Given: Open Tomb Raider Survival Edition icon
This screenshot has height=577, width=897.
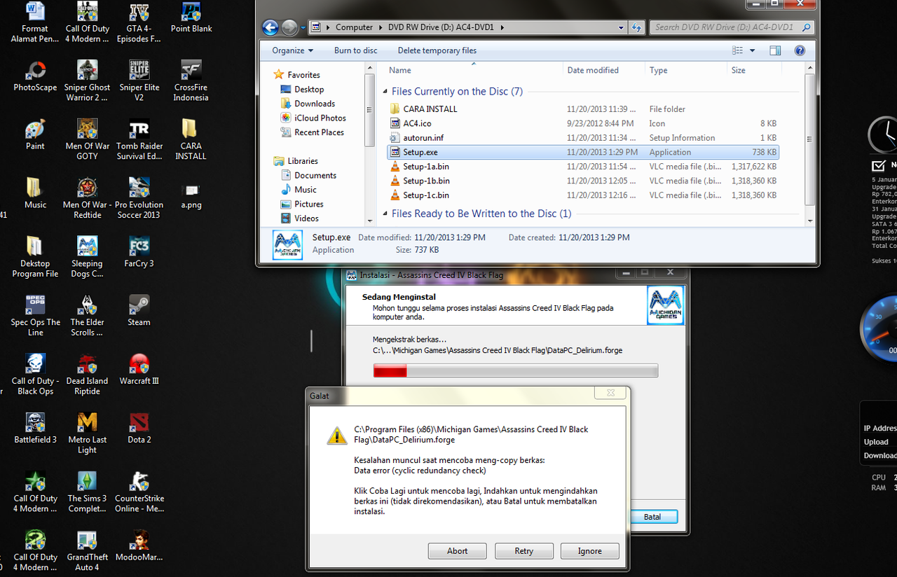Looking at the screenshot, I should click(139, 140).
